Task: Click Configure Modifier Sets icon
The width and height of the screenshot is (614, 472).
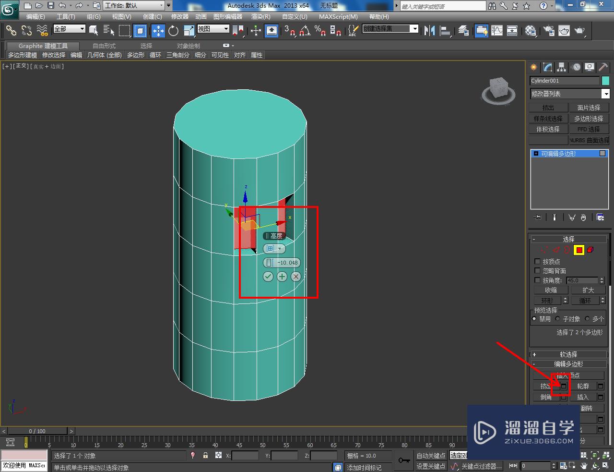Action: click(x=600, y=218)
